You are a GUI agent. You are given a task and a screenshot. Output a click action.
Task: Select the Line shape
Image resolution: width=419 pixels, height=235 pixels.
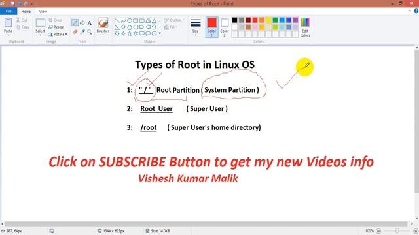(117, 20)
